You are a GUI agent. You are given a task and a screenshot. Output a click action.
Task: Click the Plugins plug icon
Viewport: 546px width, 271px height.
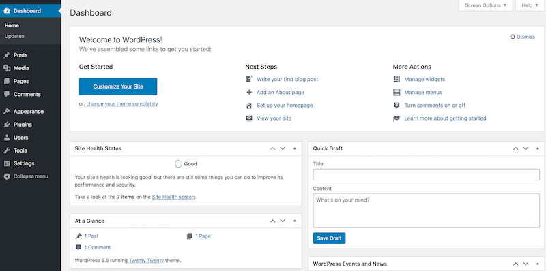[x=7, y=125]
